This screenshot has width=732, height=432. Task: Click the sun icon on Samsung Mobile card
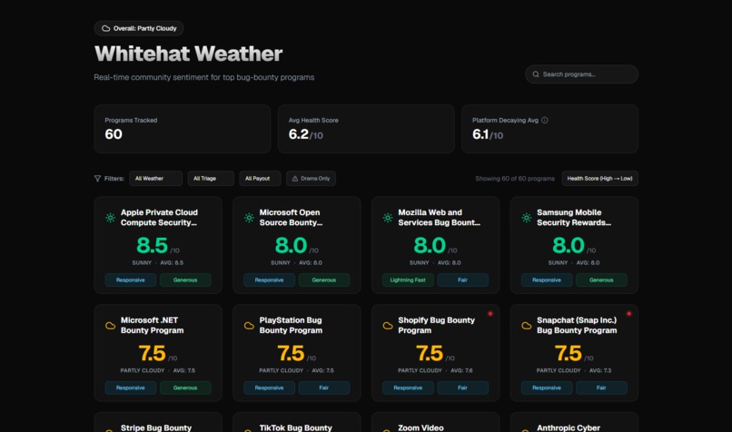tap(526, 218)
